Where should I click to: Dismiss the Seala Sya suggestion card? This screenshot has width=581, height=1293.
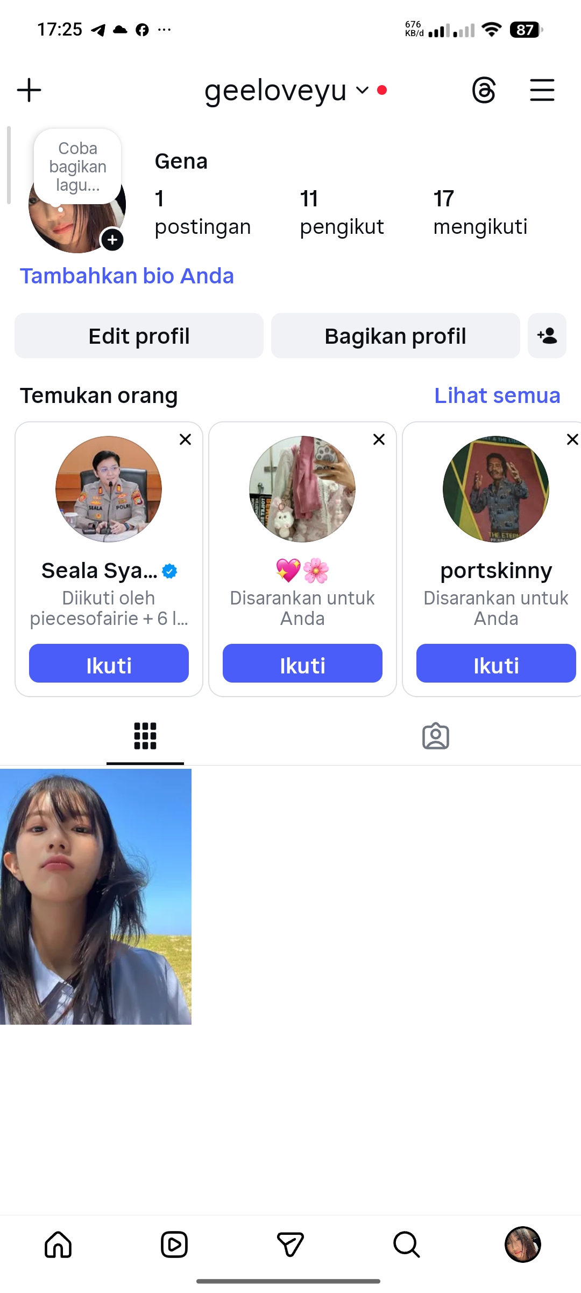[185, 440]
